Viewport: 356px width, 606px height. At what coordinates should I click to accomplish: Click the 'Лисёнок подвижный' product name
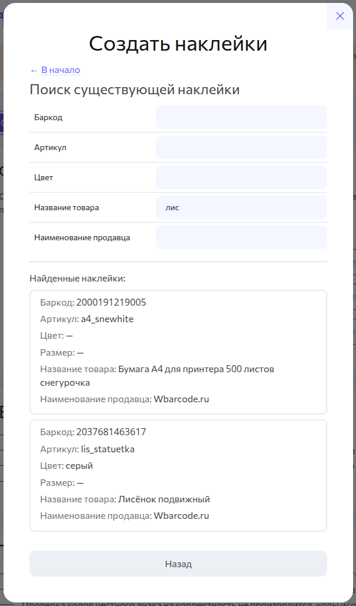[164, 499]
